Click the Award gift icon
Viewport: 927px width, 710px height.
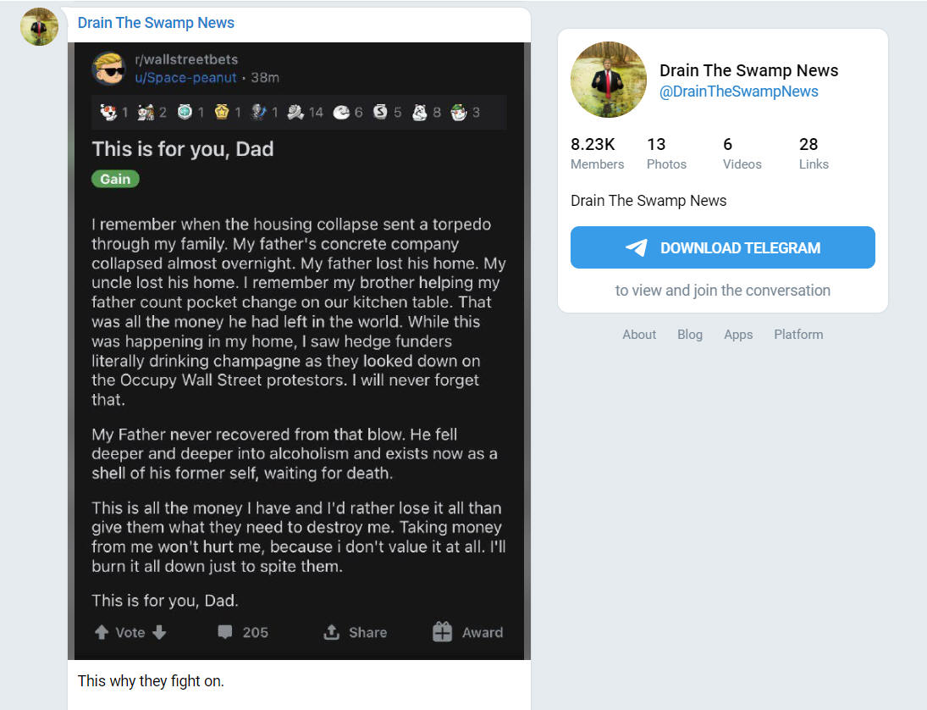pos(442,632)
